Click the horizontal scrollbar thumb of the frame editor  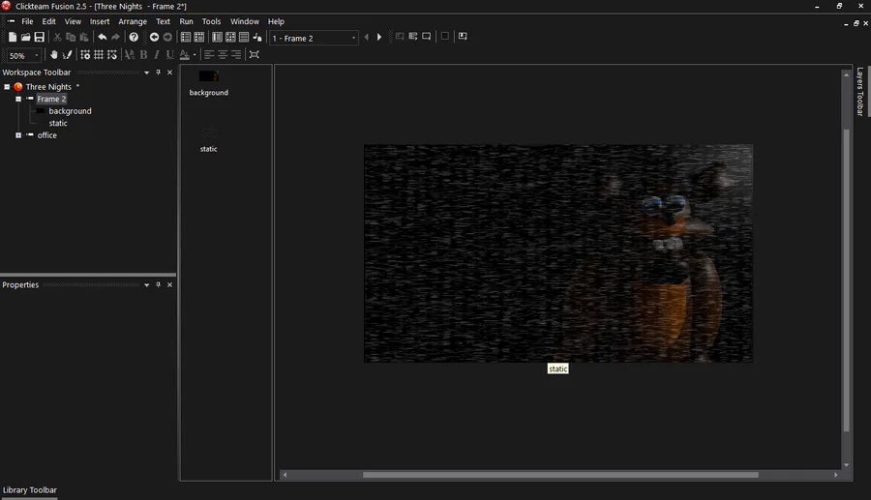560,475
